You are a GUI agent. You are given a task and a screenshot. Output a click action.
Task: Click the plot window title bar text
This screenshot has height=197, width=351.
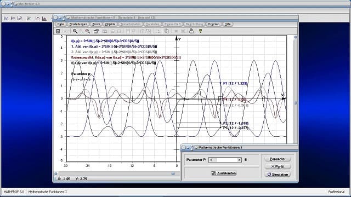[114, 18]
